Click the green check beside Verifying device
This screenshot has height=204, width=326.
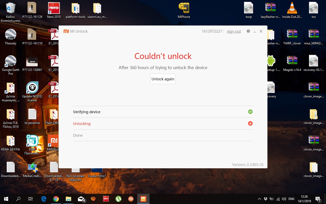(250, 112)
